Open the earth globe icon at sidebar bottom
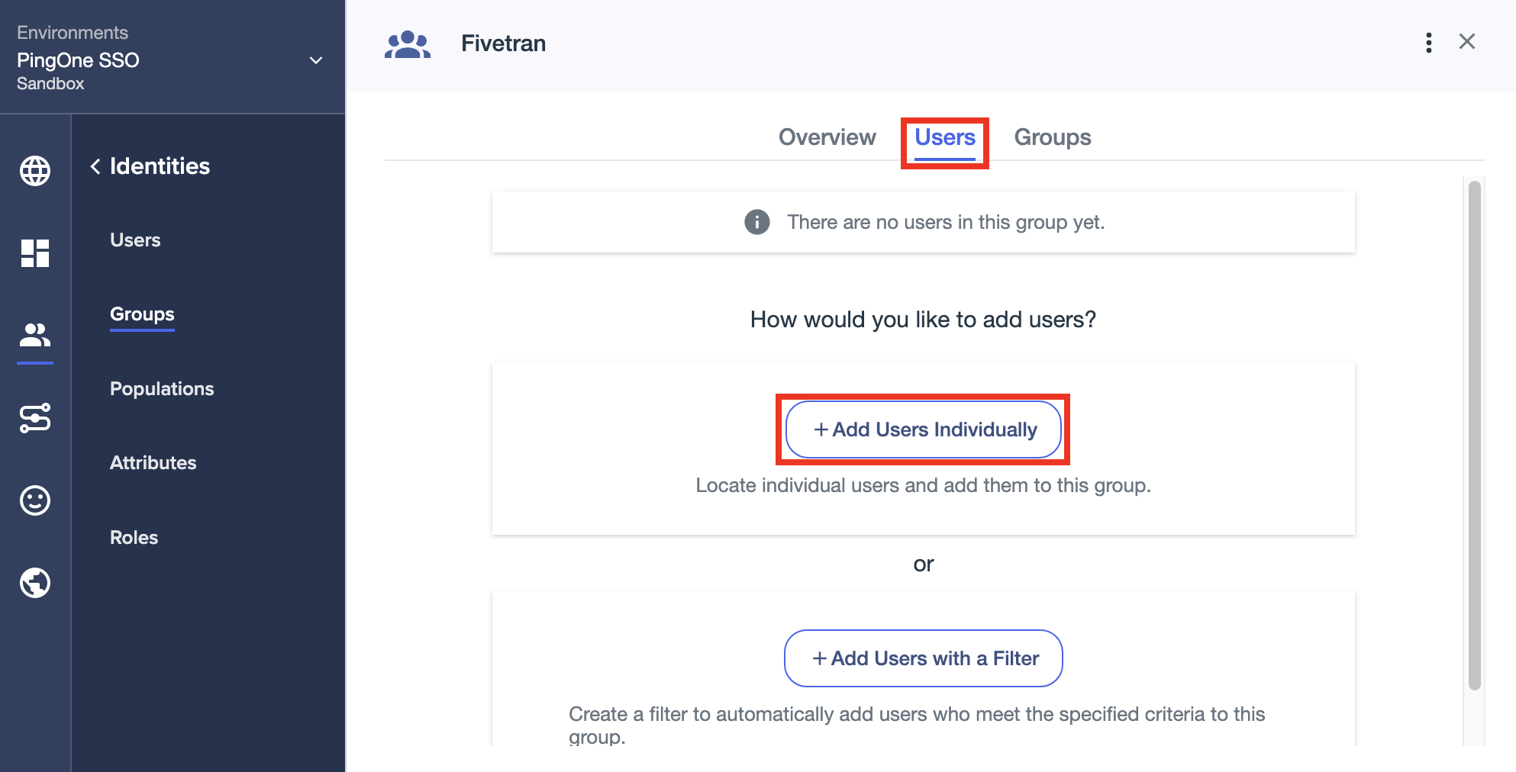 35,583
